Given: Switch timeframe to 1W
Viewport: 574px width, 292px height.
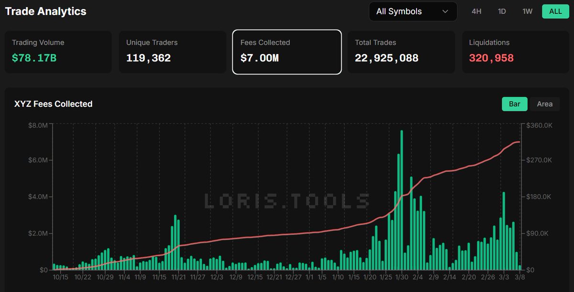Looking at the screenshot, I should (528, 11).
